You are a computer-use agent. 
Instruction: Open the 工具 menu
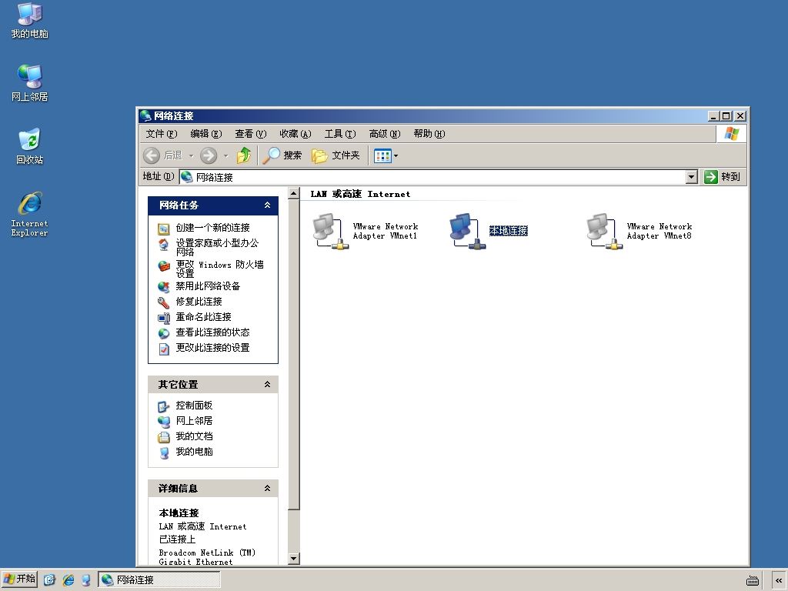pyautogui.click(x=340, y=134)
